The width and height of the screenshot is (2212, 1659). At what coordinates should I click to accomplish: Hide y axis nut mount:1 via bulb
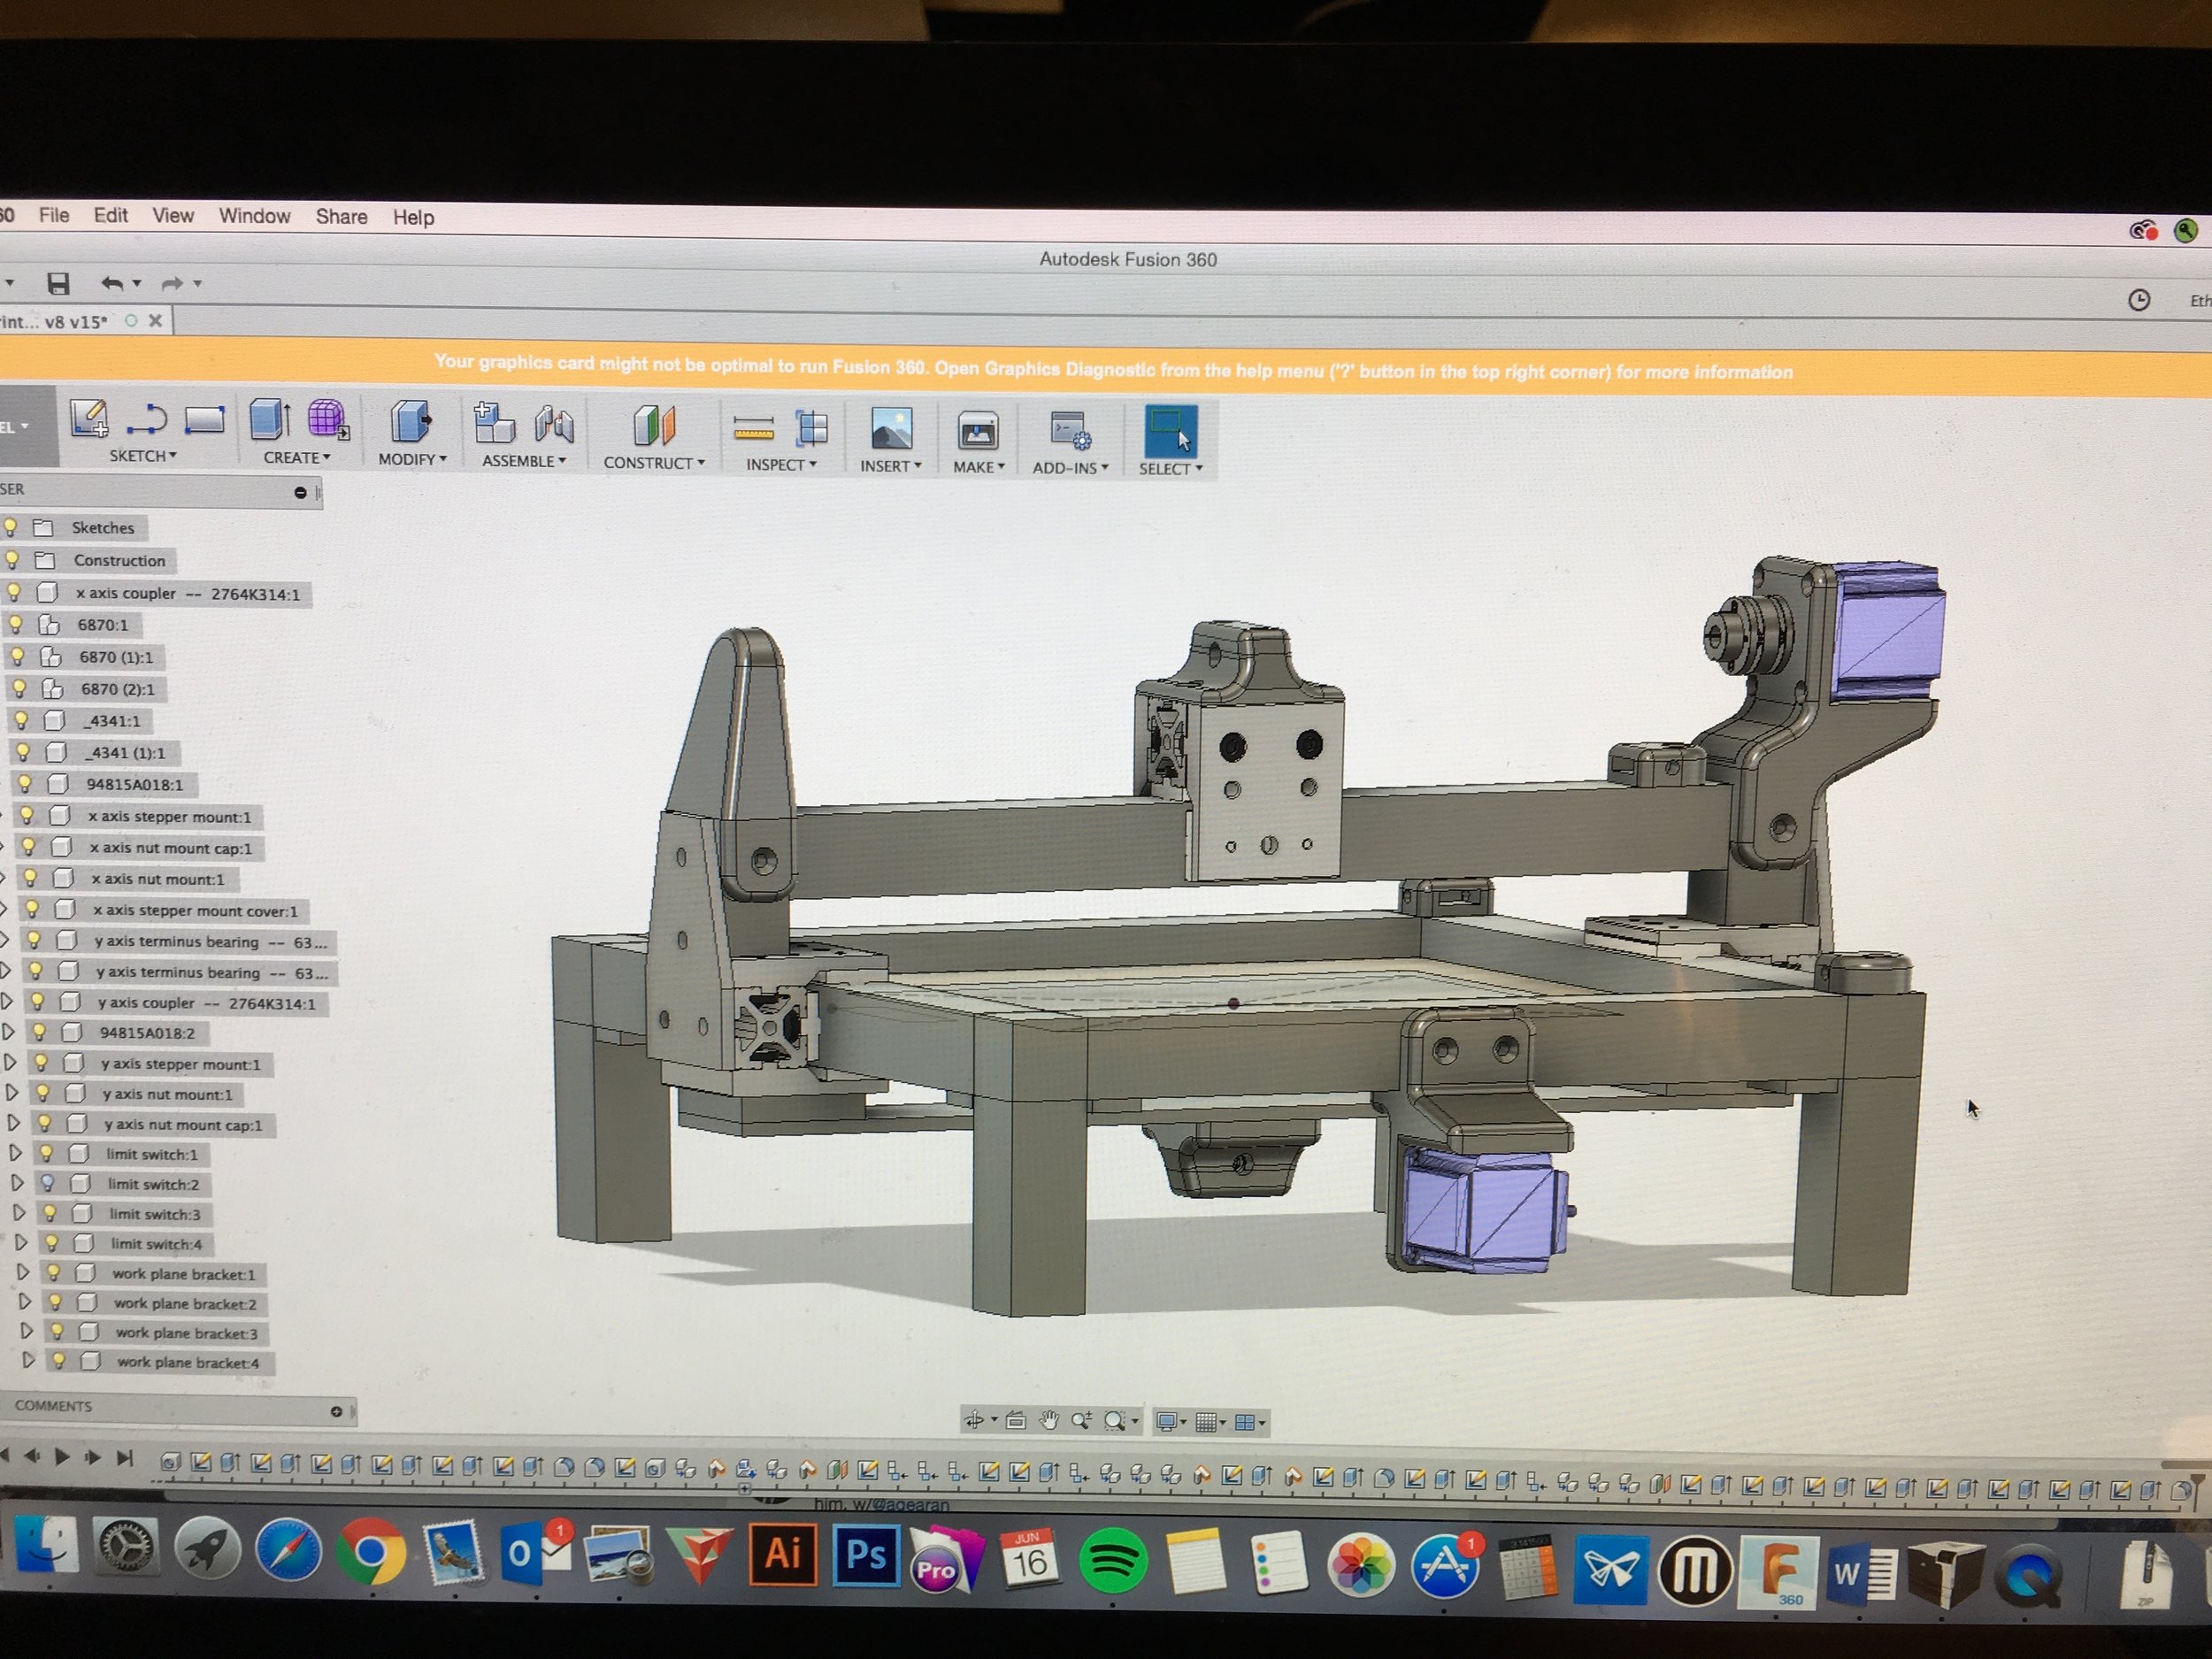(x=43, y=1093)
